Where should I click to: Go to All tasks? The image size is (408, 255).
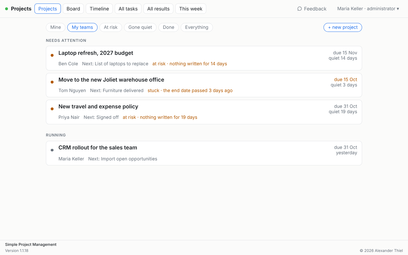[x=128, y=9]
